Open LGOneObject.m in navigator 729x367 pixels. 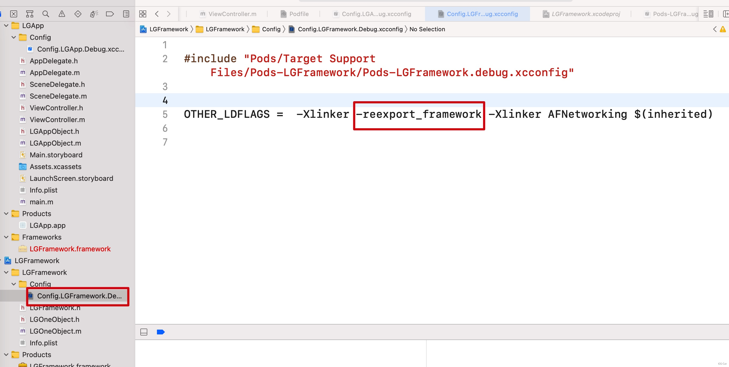tap(50, 331)
